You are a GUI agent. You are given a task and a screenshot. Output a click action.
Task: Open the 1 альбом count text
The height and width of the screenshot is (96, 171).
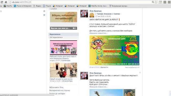53,9
